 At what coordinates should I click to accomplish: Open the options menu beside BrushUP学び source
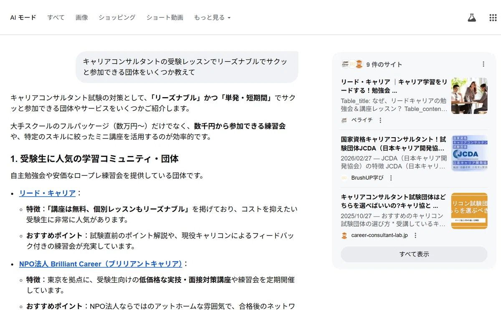(391, 178)
